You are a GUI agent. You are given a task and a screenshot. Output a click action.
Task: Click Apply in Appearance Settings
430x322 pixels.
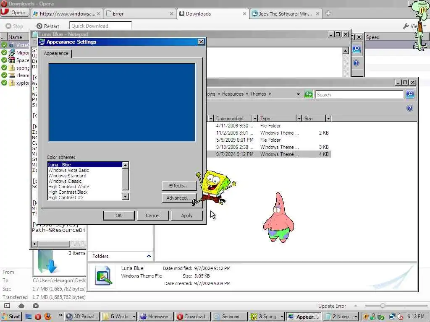(187, 216)
